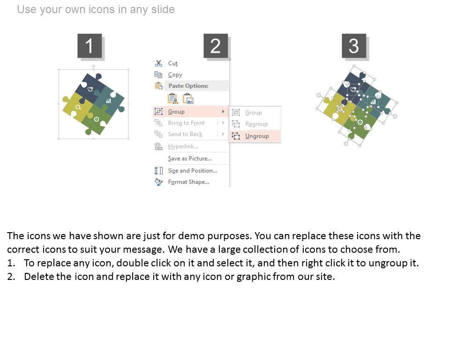Select Ungroup from the submenu
This screenshot has height=337, width=450.
coord(257,136)
